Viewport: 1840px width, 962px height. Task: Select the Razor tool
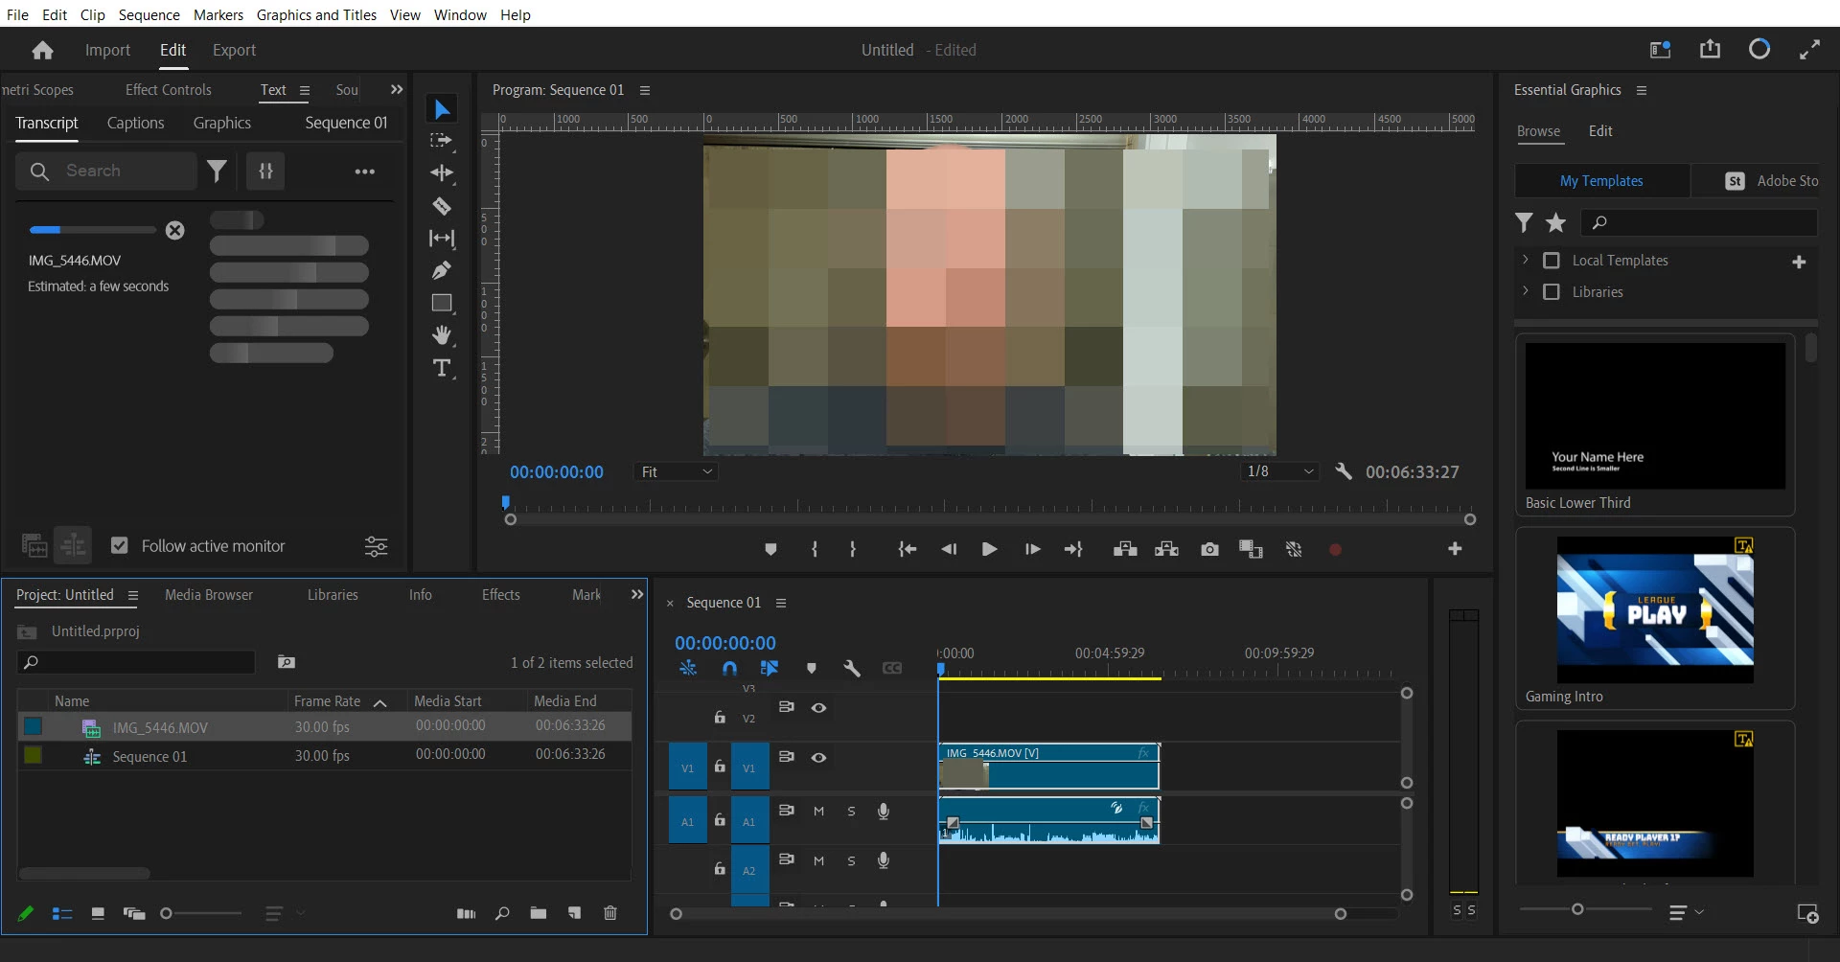click(442, 206)
